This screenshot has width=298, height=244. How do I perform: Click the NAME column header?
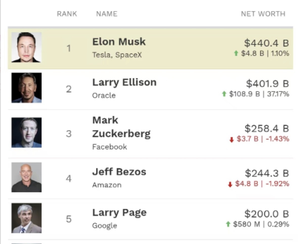pos(107,14)
